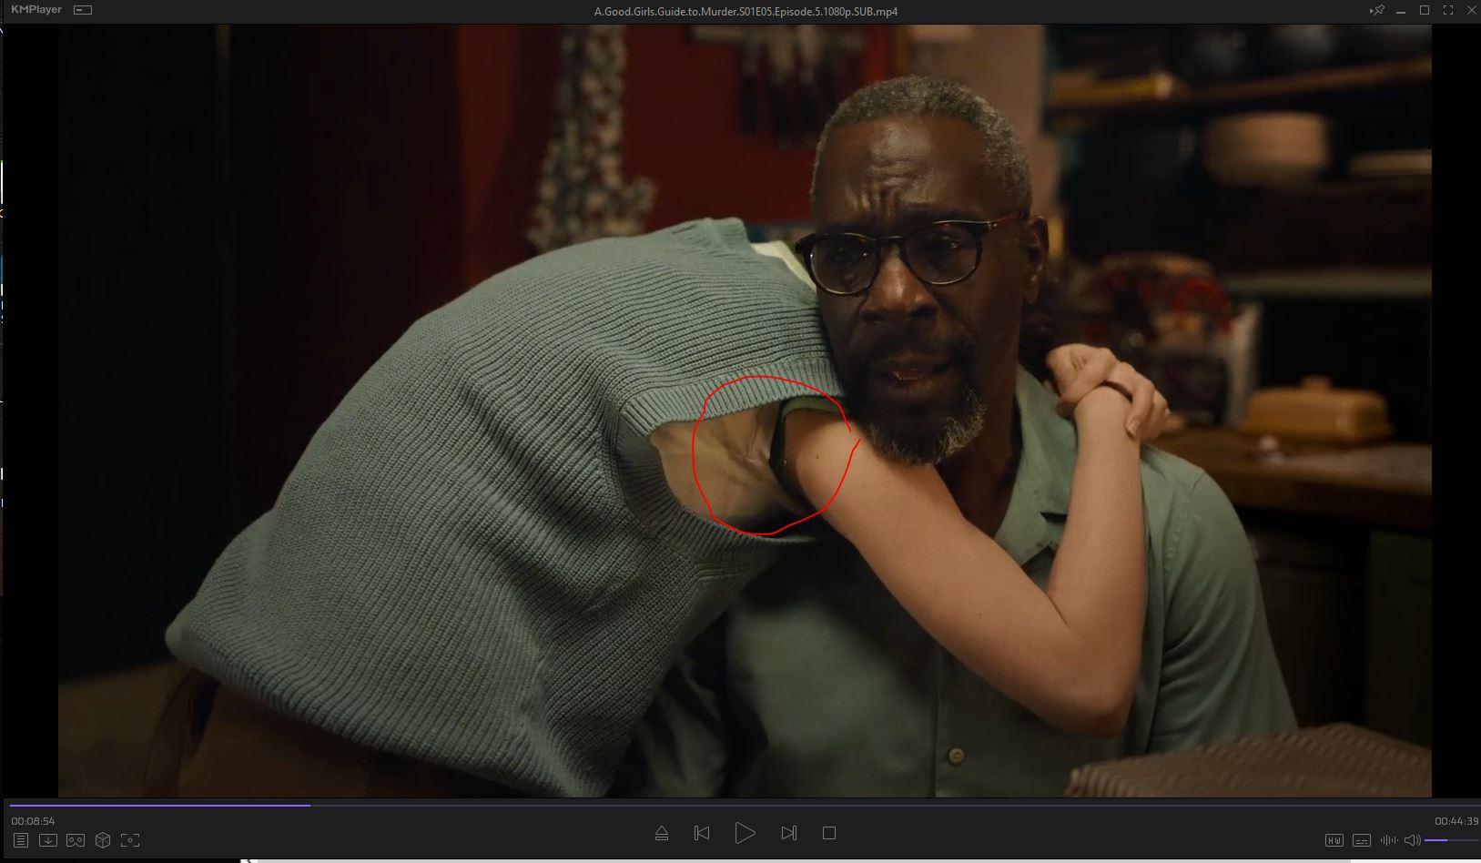This screenshot has width=1481, height=863.
Task: Capture a frame with the screenshot icon
Action: click(x=130, y=840)
